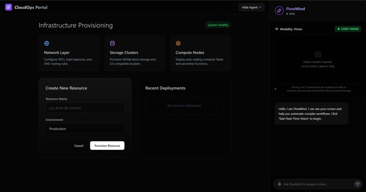Image resolution: width=366 pixels, height=192 pixels.
Task: Click the Resource Name field label
Action: point(56,99)
